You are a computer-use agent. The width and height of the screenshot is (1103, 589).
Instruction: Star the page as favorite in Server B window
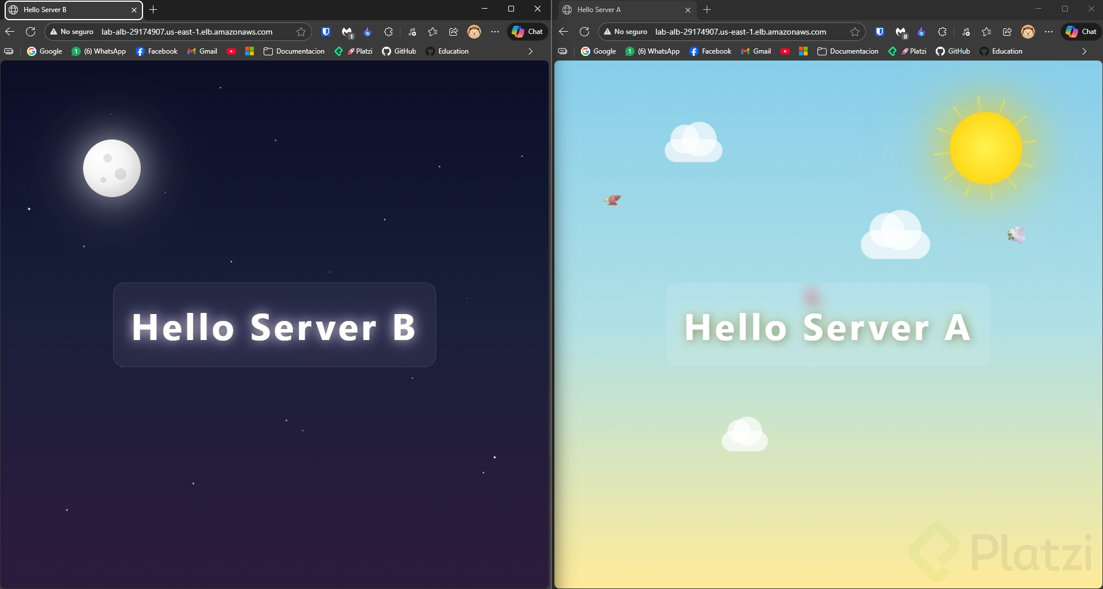click(x=301, y=32)
